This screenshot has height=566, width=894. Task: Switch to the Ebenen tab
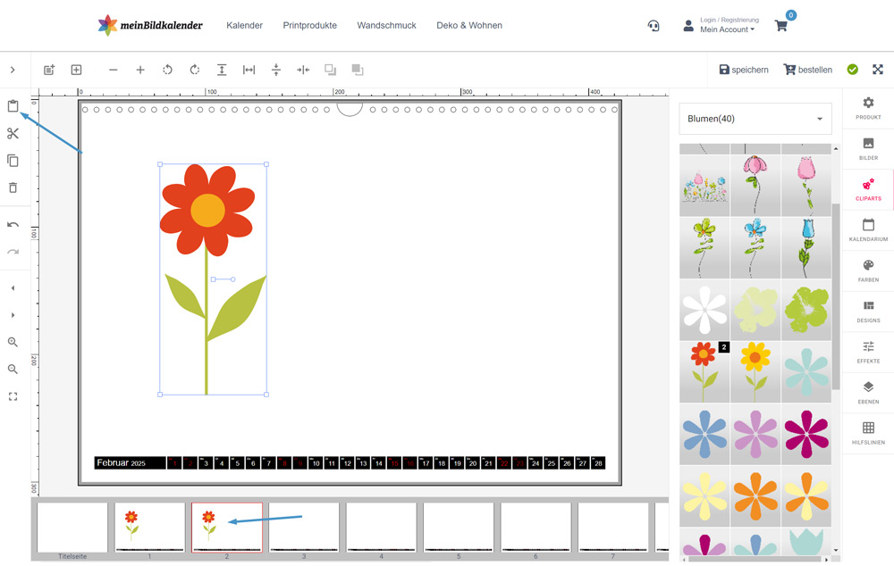tap(868, 393)
